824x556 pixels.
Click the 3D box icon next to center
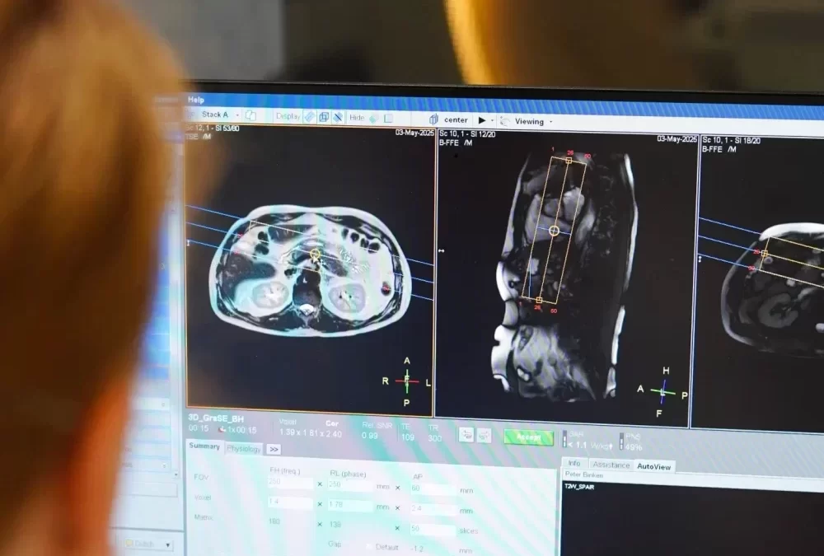pos(433,119)
